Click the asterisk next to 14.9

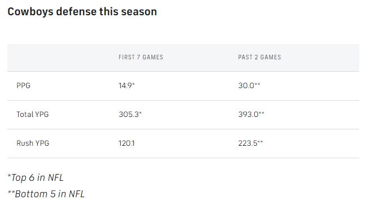click(133, 84)
